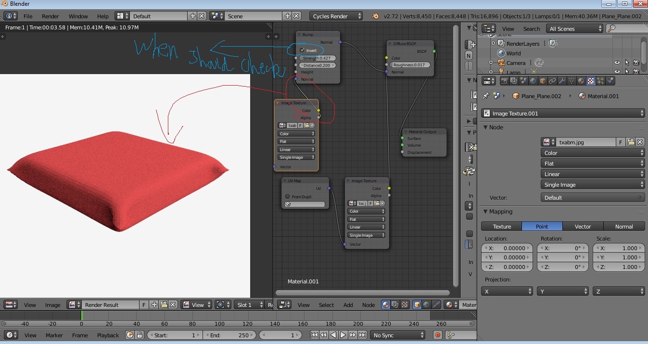The height and width of the screenshot is (344, 648).
Task: Enable From Dupli in UV Map node
Action: [288, 196]
